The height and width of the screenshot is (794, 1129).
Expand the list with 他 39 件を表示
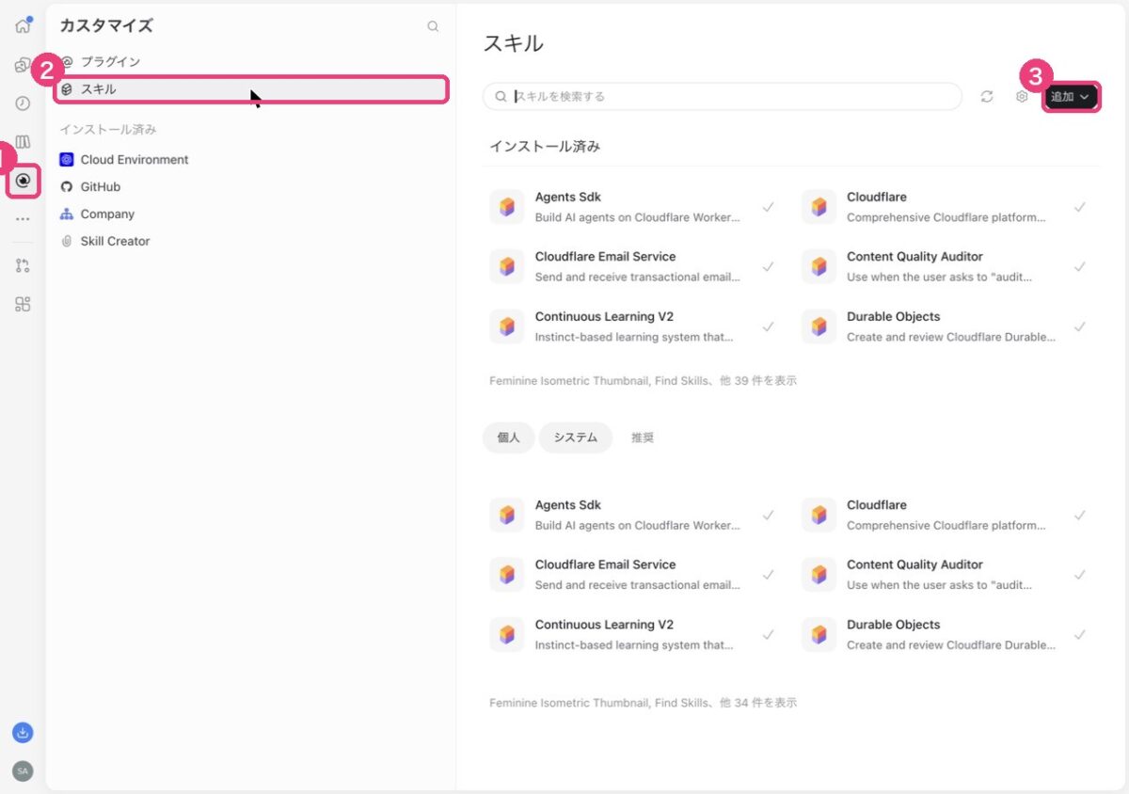tap(644, 381)
